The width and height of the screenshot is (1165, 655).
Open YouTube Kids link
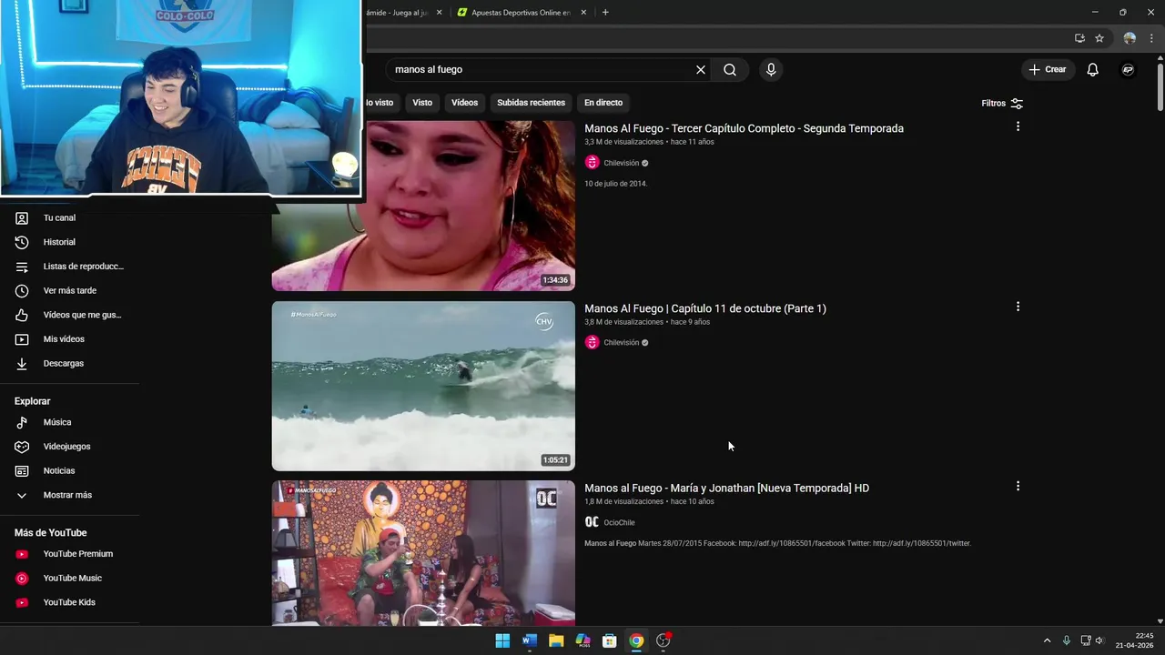[x=70, y=602]
